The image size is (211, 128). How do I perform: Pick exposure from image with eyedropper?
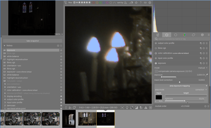point(207,75)
